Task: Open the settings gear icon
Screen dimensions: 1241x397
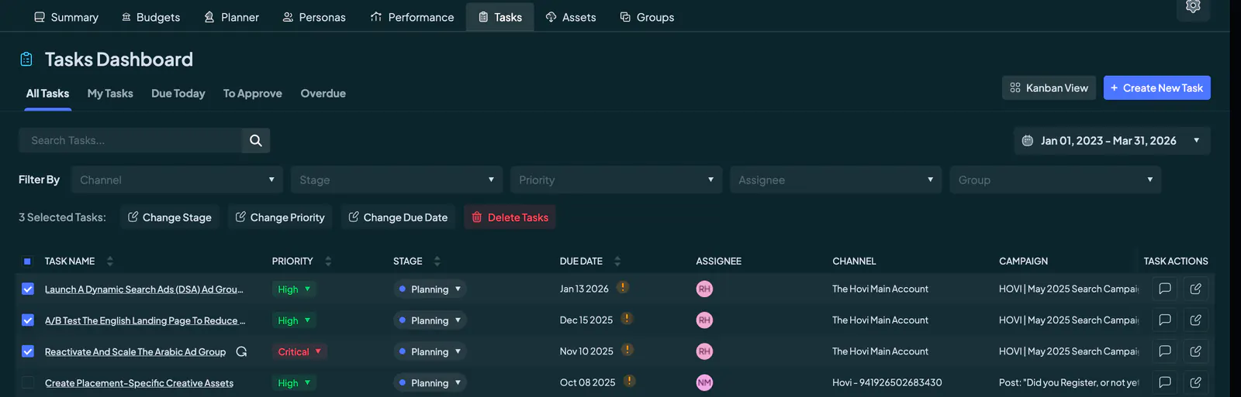Action: pos(1193,6)
